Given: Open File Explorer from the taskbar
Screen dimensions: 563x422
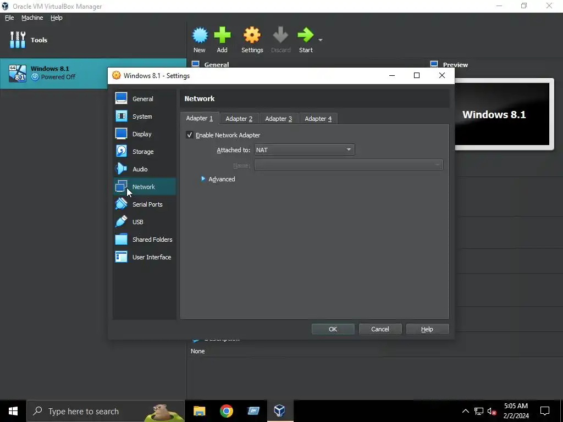Looking at the screenshot, I should click(199, 411).
